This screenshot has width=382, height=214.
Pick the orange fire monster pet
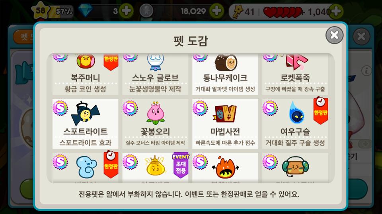click(x=225, y=168)
